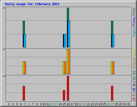Click the 'kB Out' legend label
The width and height of the screenshot is (137, 107).
134,75
